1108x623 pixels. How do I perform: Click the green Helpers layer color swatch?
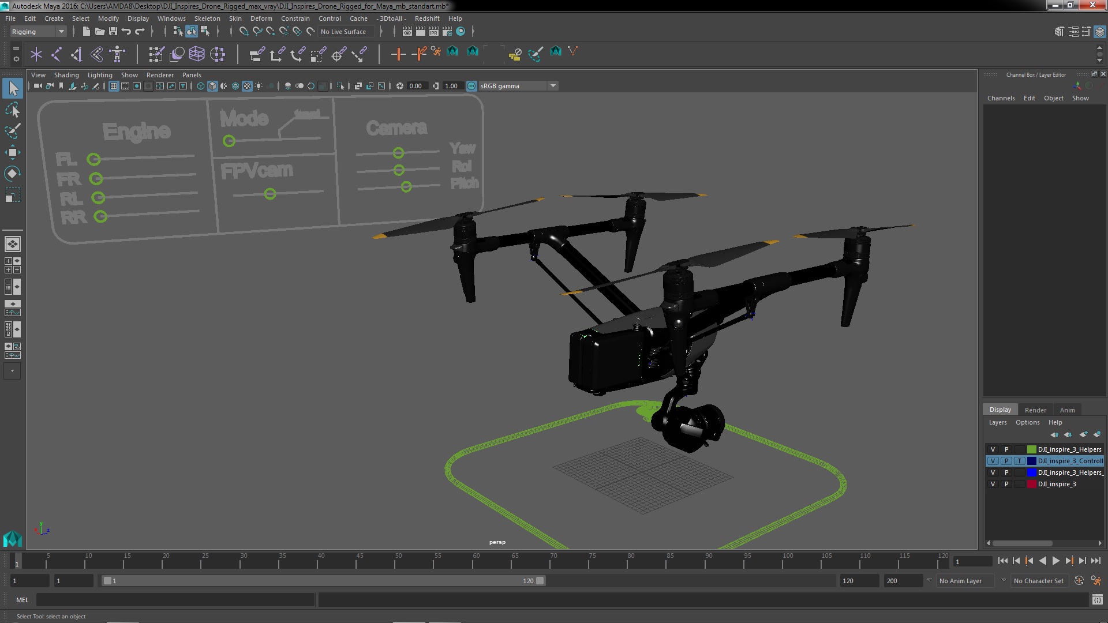point(1031,449)
